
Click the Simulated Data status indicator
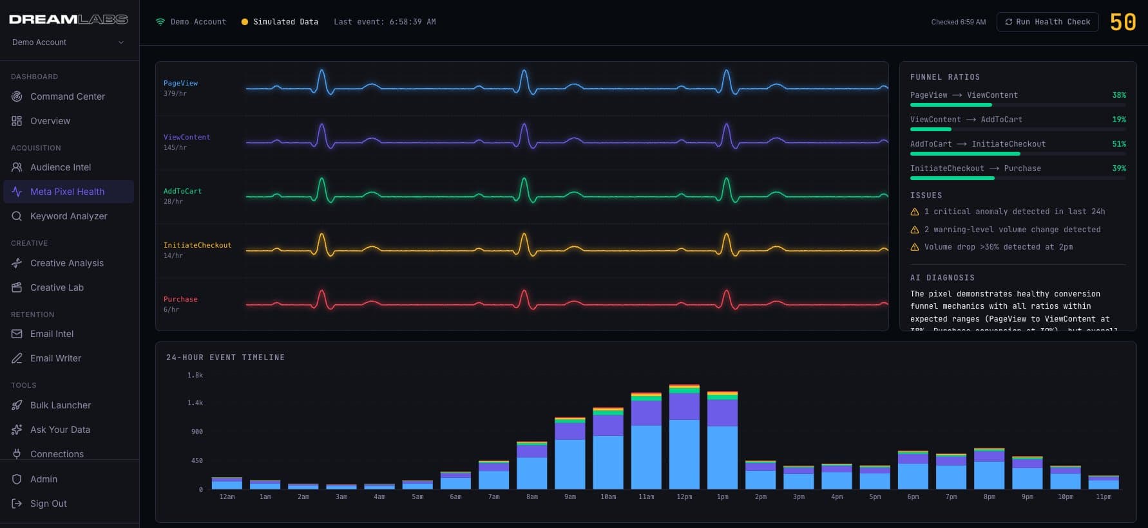(x=280, y=22)
